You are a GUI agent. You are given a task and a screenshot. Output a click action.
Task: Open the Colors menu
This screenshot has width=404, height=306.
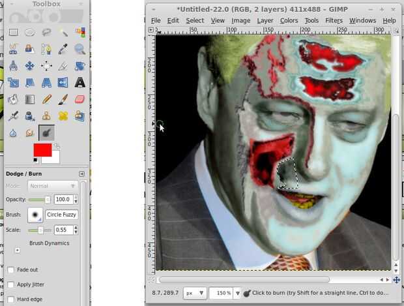pyautogui.click(x=289, y=21)
